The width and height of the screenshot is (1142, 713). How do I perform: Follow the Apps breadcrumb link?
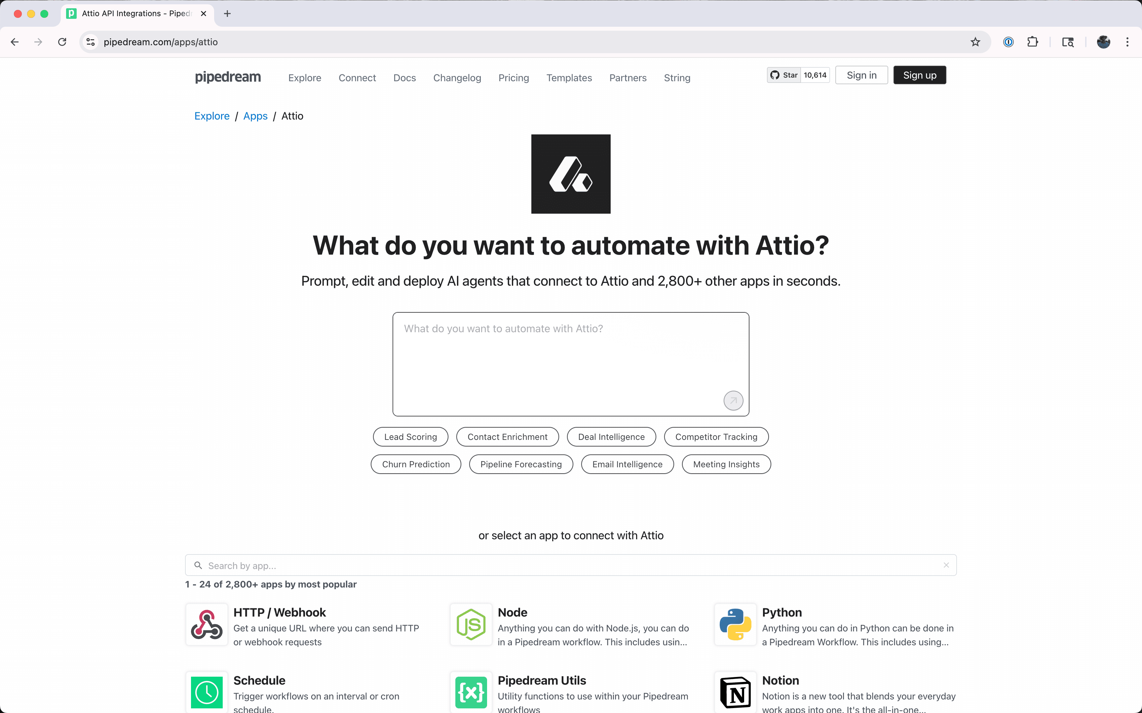pyautogui.click(x=255, y=116)
